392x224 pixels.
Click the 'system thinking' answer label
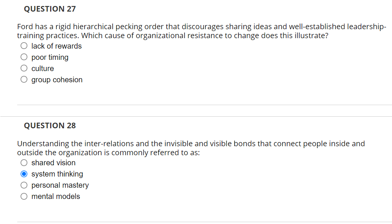(x=57, y=174)
